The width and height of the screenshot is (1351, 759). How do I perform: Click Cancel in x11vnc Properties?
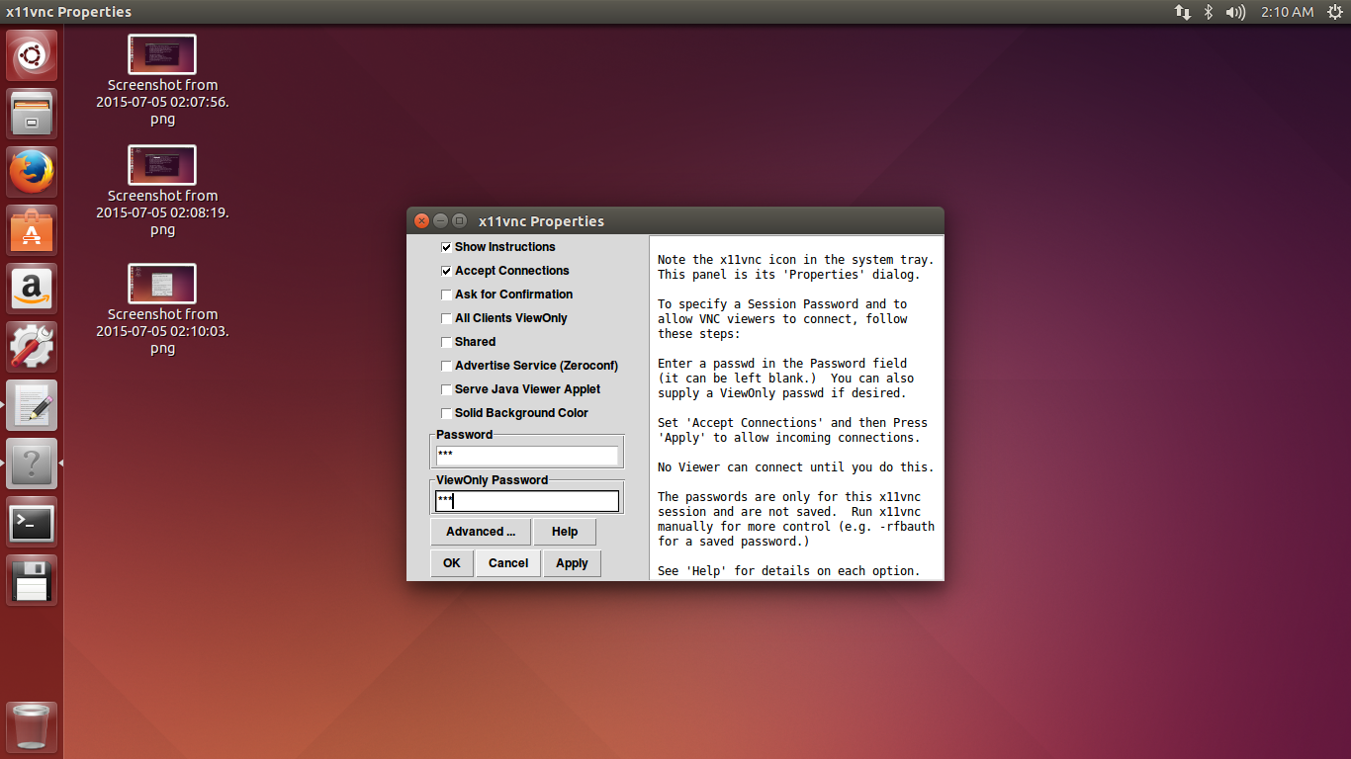click(x=508, y=563)
